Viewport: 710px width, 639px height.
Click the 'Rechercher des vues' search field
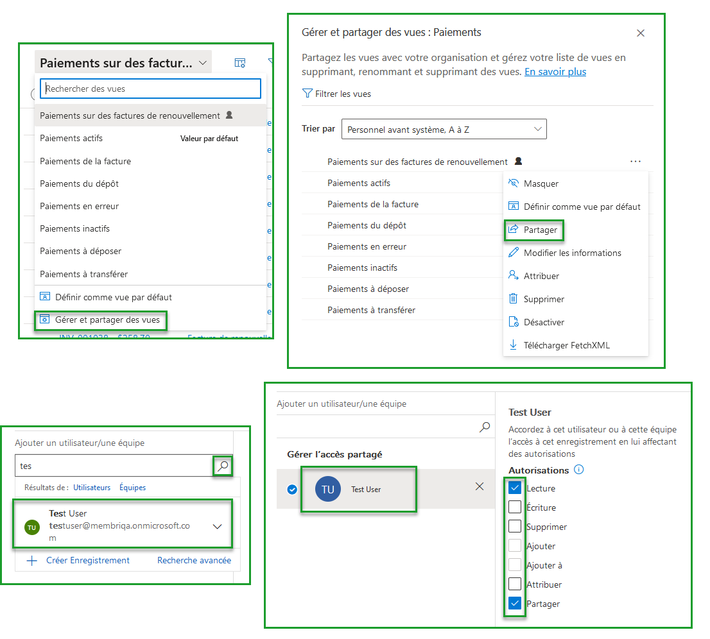coord(150,89)
